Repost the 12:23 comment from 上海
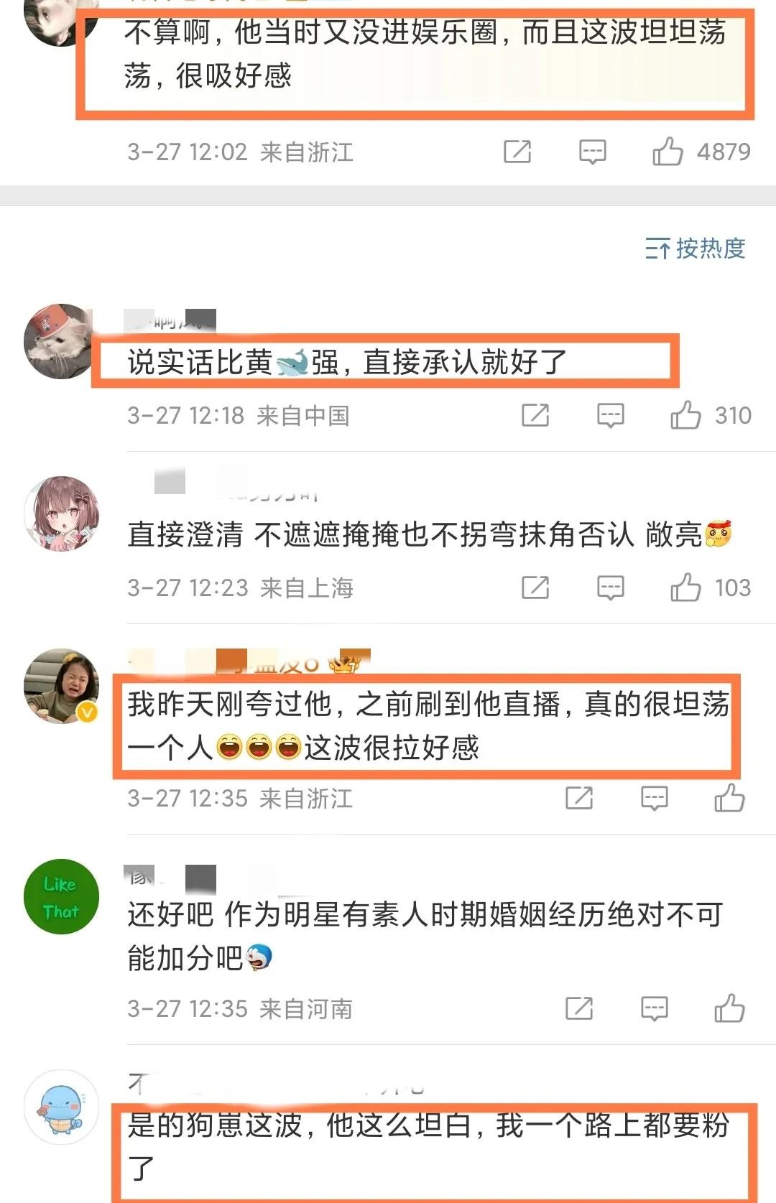The image size is (776, 1203). 535,587
